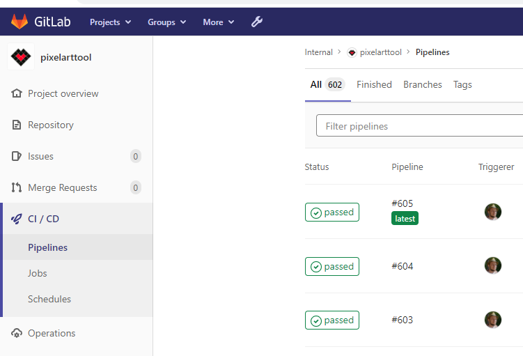This screenshot has width=523, height=356.
Task: Open the Merge Requests section
Action: coord(63,188)
